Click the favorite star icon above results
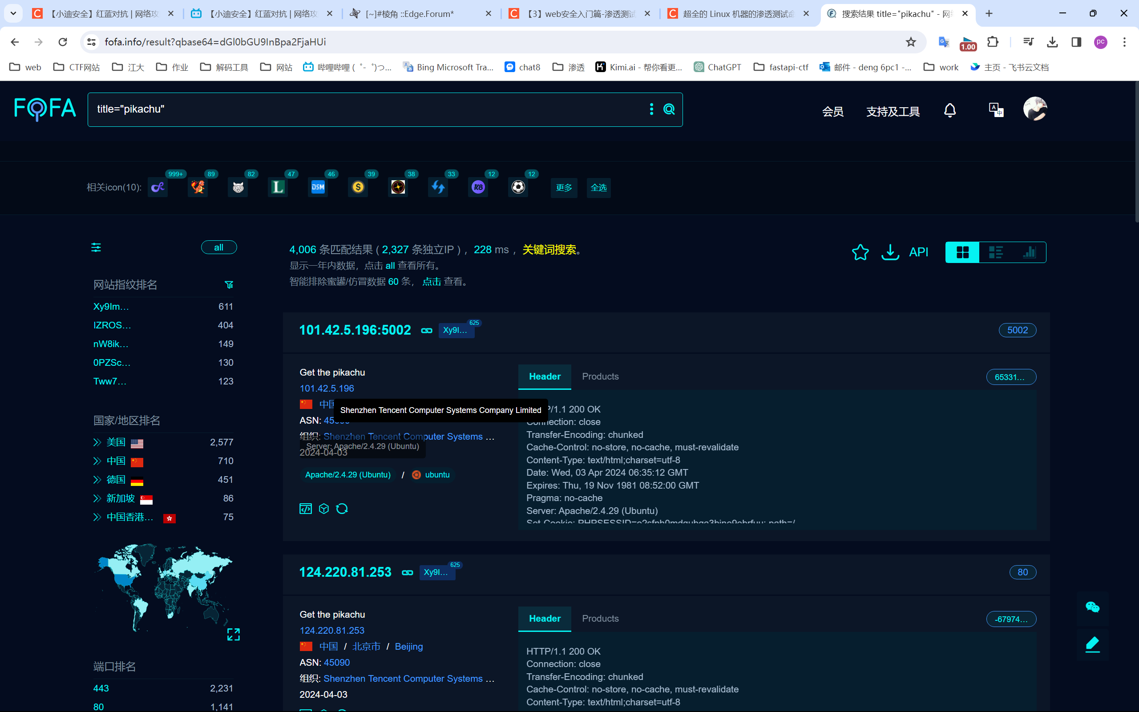The image size is (1139, 712). pyautogui.click(x=860, y=252)
